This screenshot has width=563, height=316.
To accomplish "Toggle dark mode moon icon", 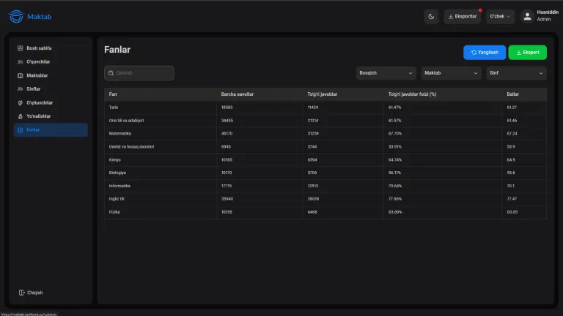I will [x=431, y=17].
